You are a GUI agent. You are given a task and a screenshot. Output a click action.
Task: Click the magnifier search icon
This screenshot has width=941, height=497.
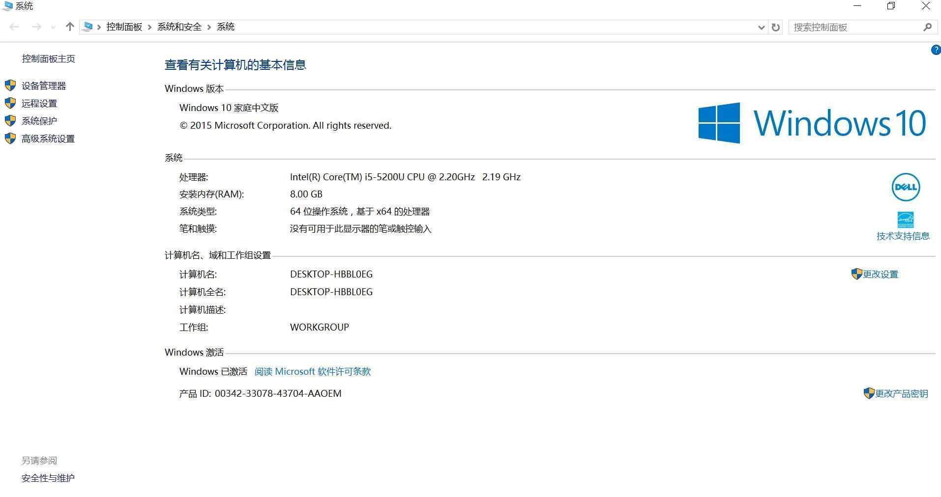[x=928, y=27]
